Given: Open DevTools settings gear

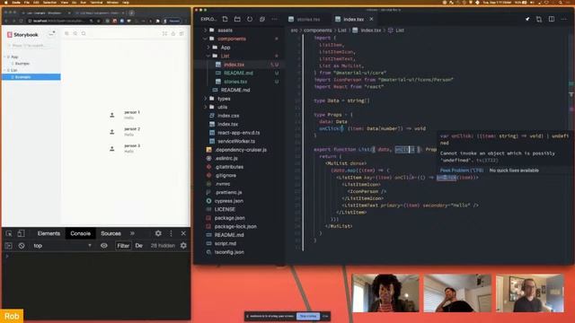Looking at the screenshot, I should (158, 233).
